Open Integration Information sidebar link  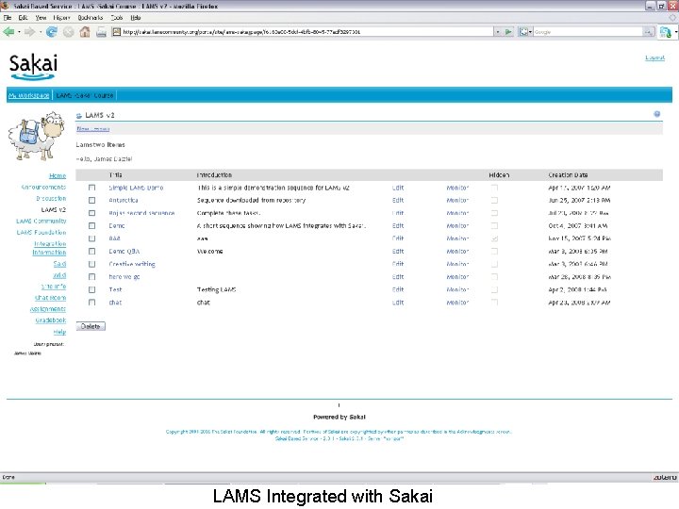click(49, 248)
